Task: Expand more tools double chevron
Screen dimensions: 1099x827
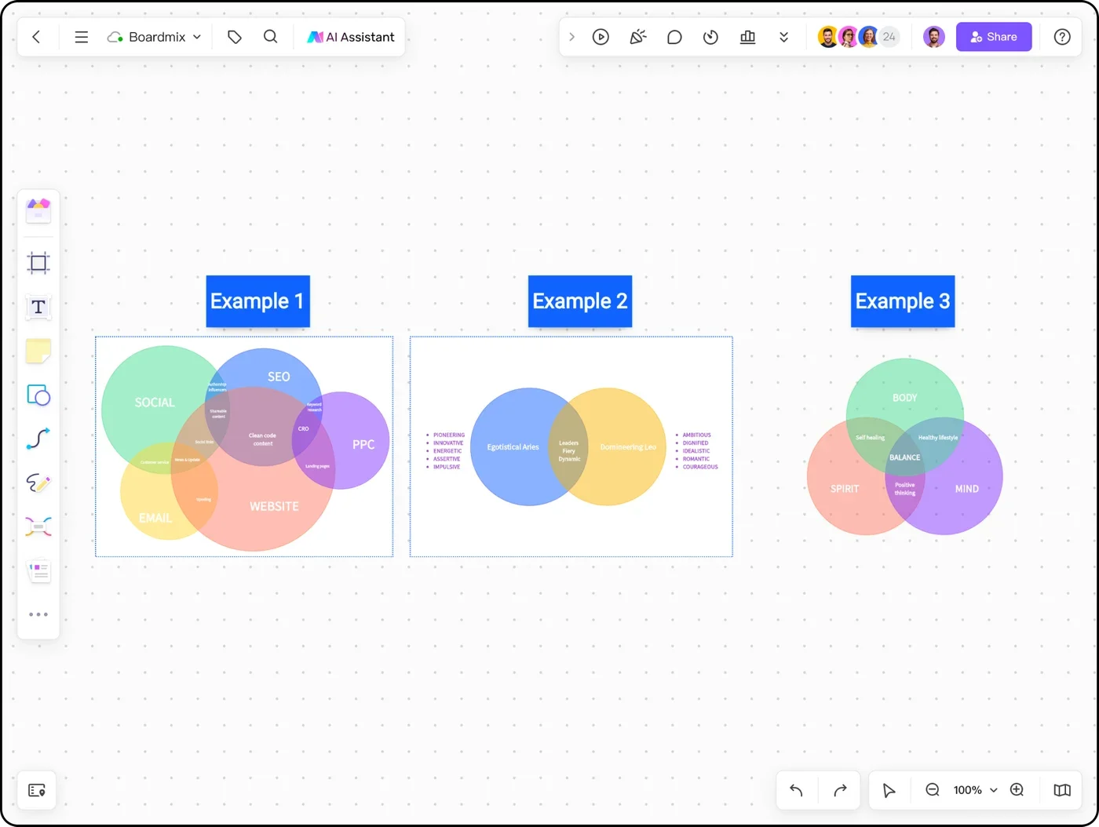Action: pyautogui.click(x=783, y=37)
